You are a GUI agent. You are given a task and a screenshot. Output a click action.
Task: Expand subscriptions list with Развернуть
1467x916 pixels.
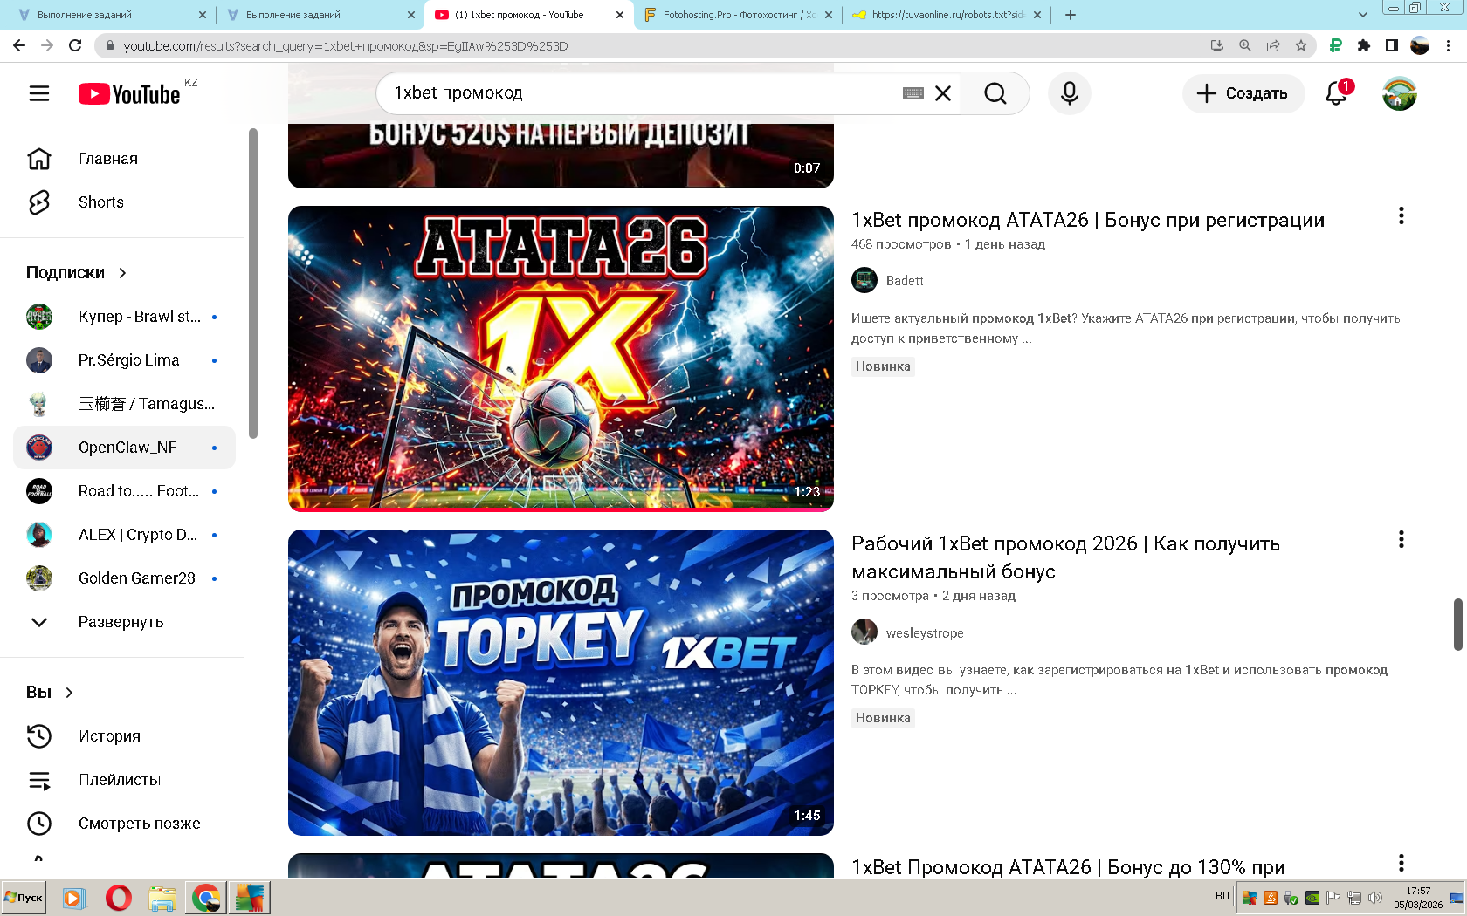click(124, 622)
